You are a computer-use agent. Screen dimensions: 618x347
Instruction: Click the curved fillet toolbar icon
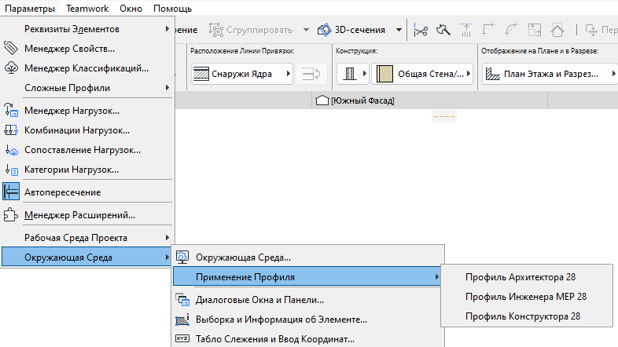click(x=512, y=30)
